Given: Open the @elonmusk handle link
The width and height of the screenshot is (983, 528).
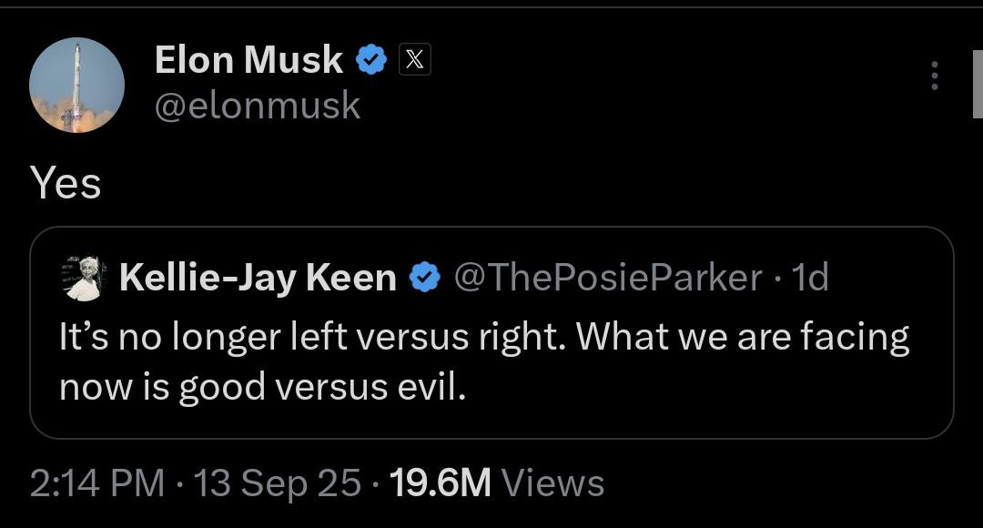Looking at the screenshot, I should (258, 106).
